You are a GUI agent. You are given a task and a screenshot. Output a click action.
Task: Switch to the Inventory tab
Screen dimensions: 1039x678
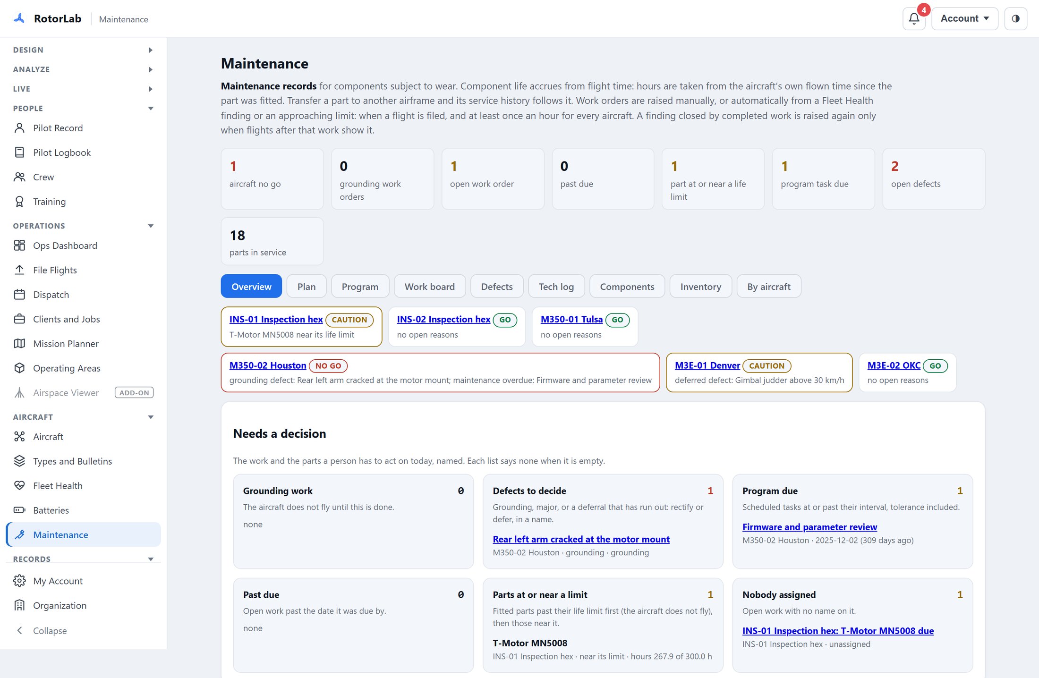point(701,286)
